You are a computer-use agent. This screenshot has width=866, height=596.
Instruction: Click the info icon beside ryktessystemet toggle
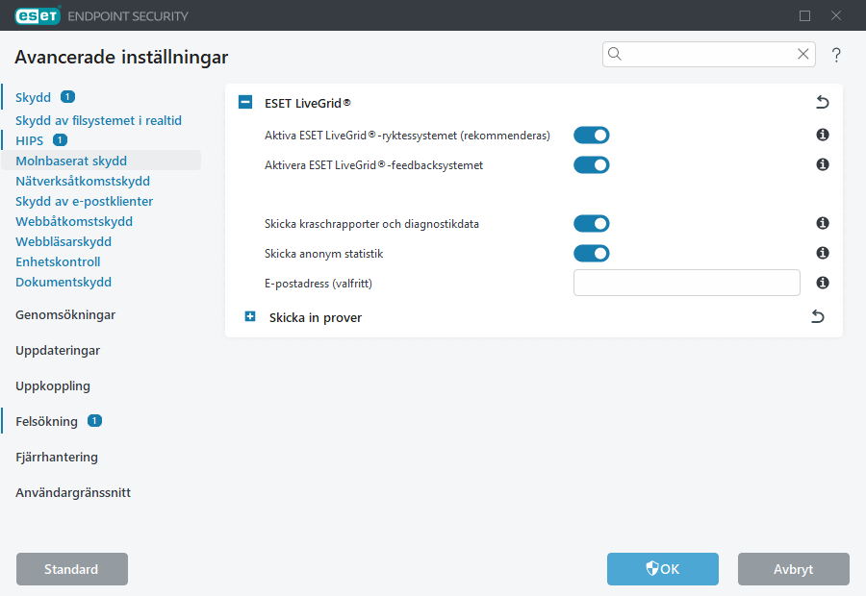point(823,136)
